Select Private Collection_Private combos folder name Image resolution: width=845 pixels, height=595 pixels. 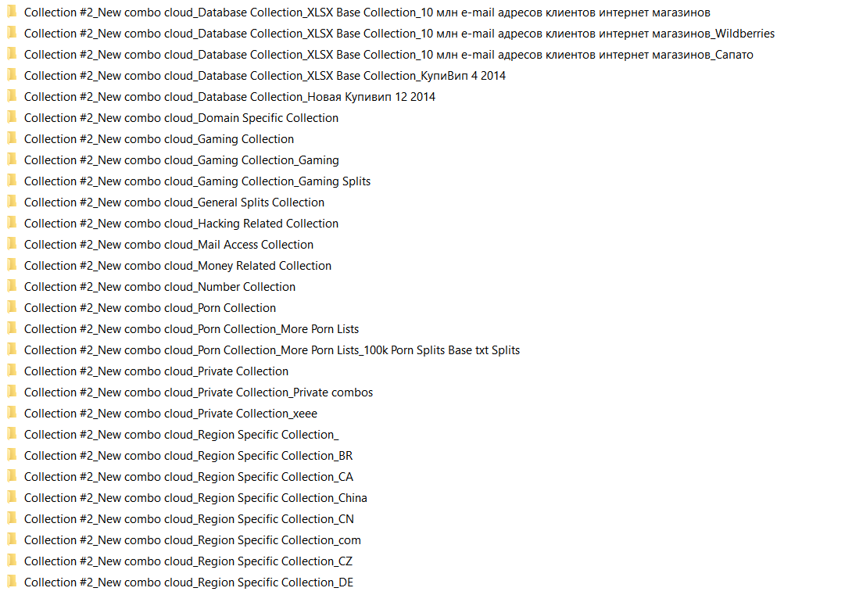[199, 392]
